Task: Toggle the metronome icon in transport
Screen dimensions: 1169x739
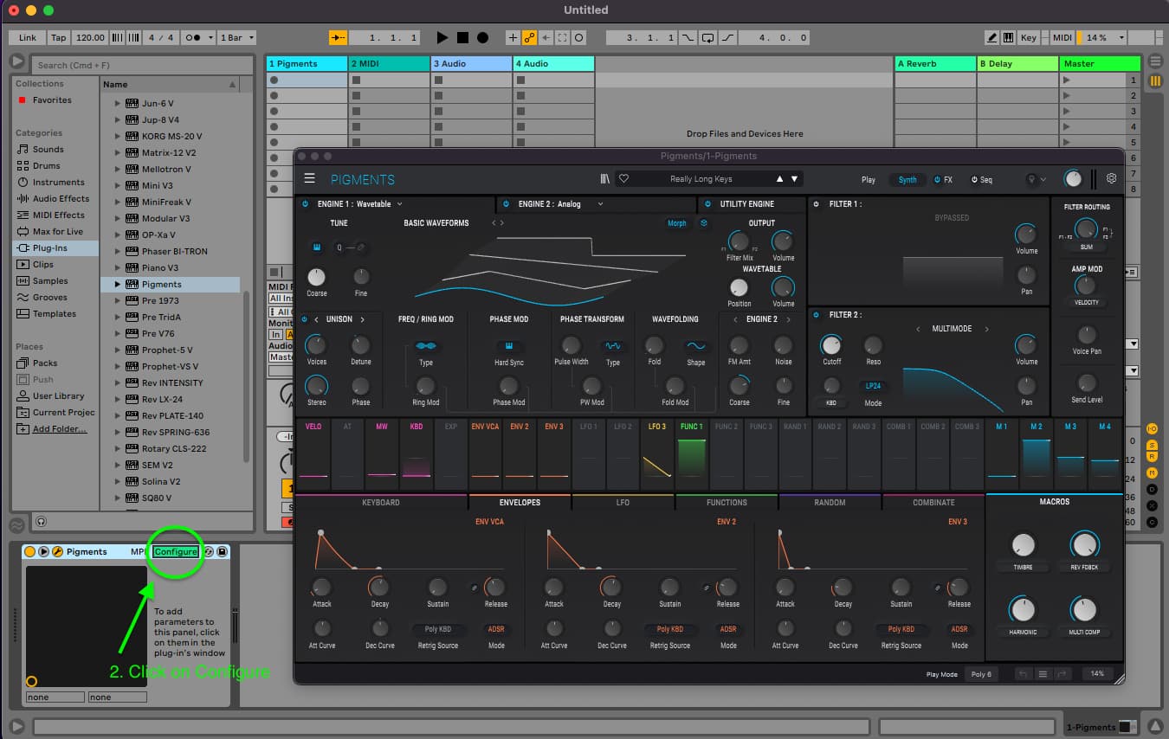Action: [192, 37]
